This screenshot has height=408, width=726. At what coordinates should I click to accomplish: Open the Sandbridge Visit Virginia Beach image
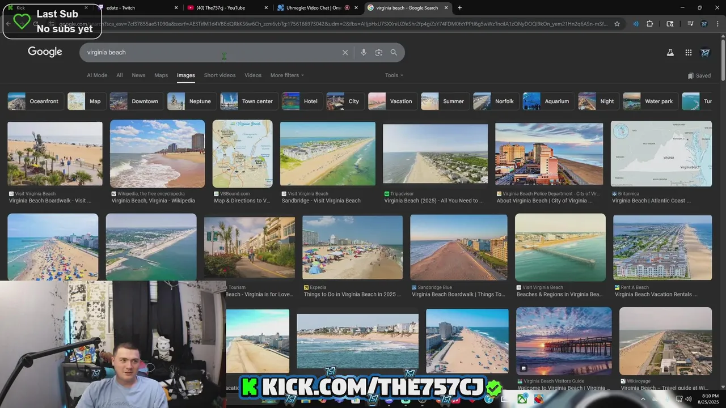pyautogui.click(x=328, y=154)
